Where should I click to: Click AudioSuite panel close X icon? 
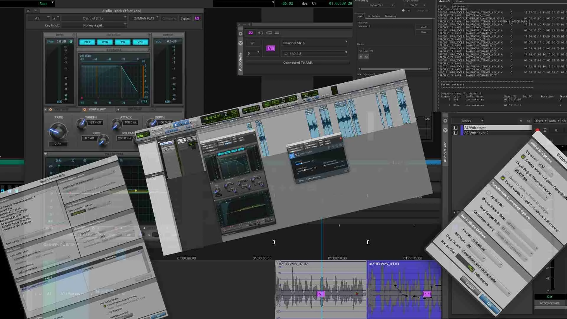coord(240,43)
